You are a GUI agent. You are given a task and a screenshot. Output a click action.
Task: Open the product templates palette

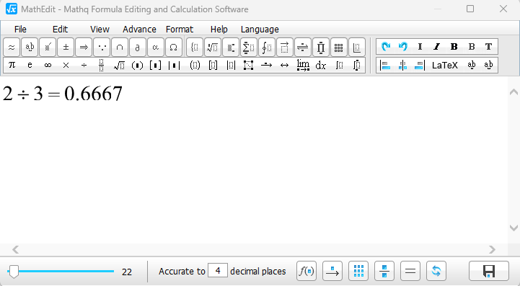[x=321, y=48]
